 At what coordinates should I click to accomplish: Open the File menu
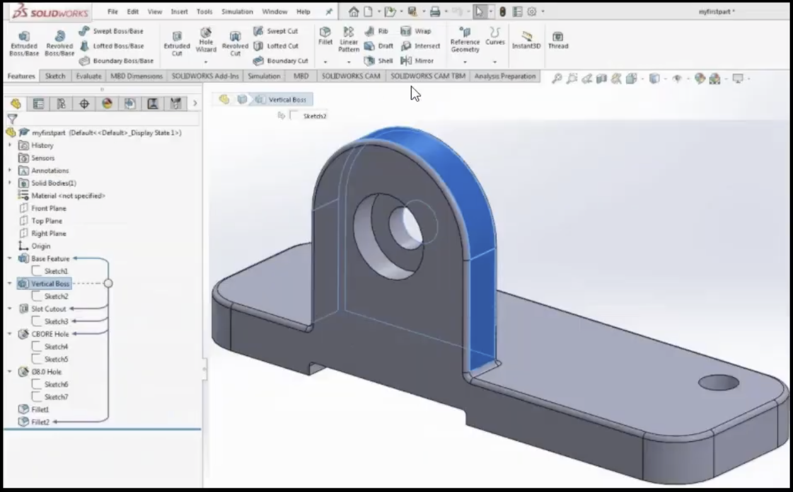113,12
